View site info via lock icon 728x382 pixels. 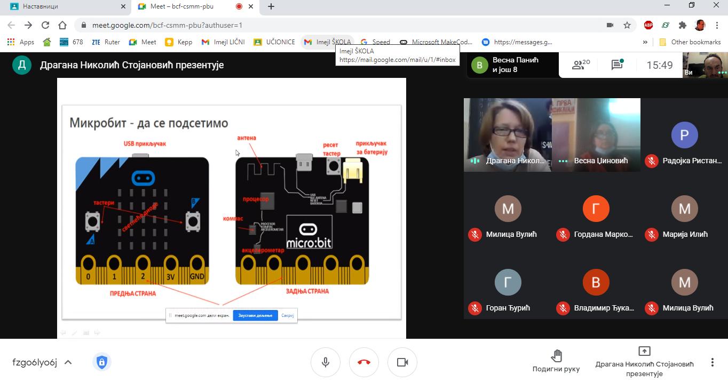point(84,25)
